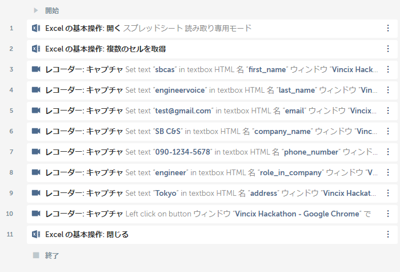Click recorder camera icon for first_name step
The height and width of the screenshot is (272, 400).
[36, 69]
